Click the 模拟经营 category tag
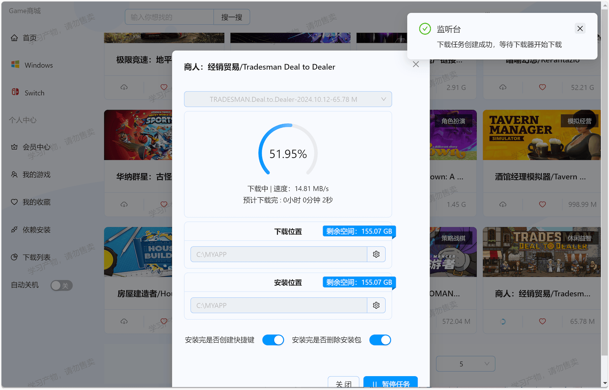The image size is (609, 390). click(579, 121)
